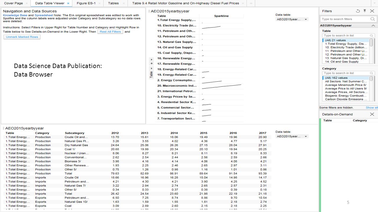The image size is (378, 212).
Task: Sort by the 2012 column header
Action: pyautogui.click(x=115, y=133)
